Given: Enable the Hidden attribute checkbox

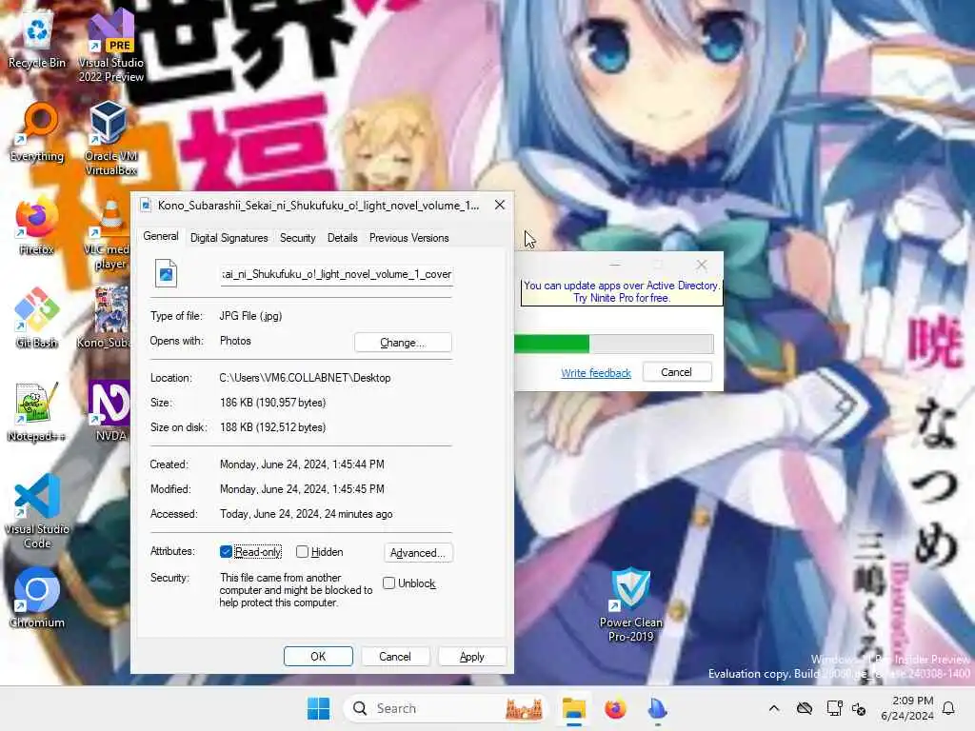Looking at the screenshot, I should [x=302, y=551].
